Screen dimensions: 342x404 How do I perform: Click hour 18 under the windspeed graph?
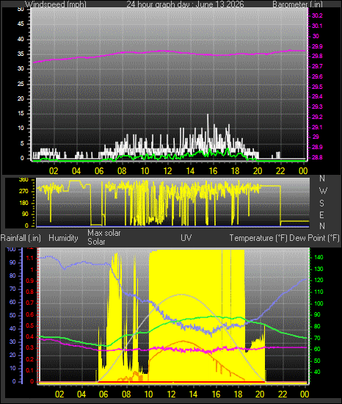pos(235,171)
